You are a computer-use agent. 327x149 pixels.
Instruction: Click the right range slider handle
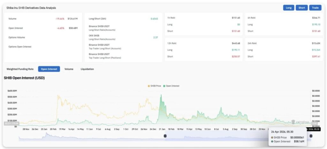(x=311, y=136)
